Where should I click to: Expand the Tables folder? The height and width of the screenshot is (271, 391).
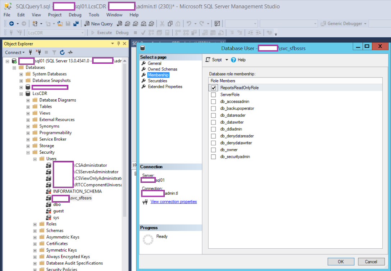tap(28, 107)
